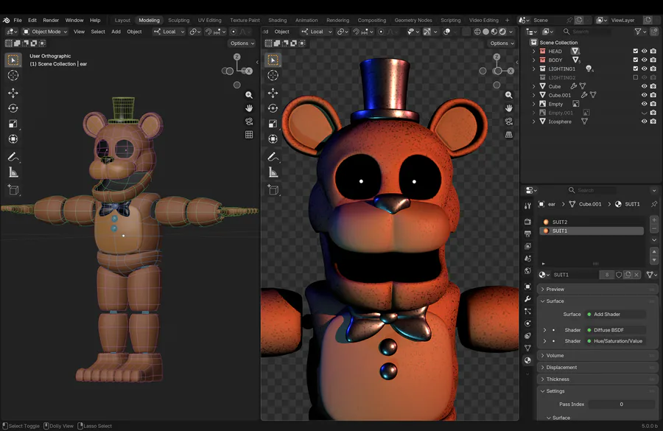The image size is (663, 431).
Task: Switch to the Sculpting workspace tab
Action: (178, 20)
